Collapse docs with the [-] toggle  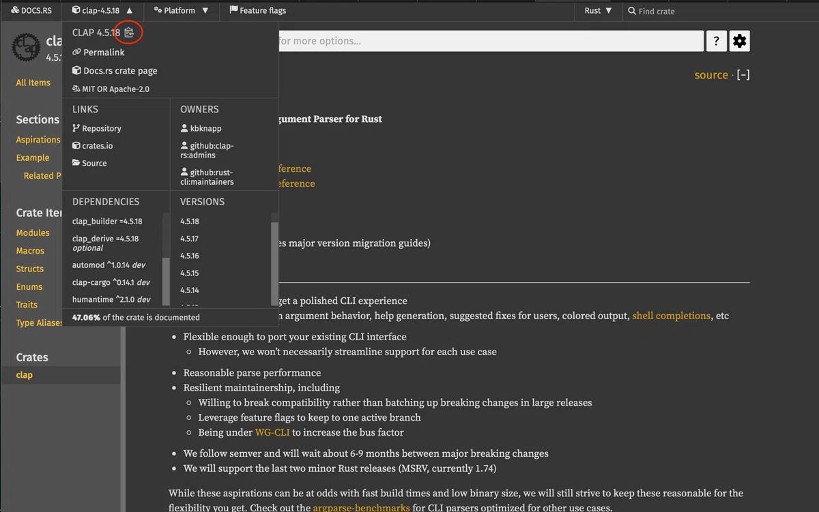click(x=743, y=75)
